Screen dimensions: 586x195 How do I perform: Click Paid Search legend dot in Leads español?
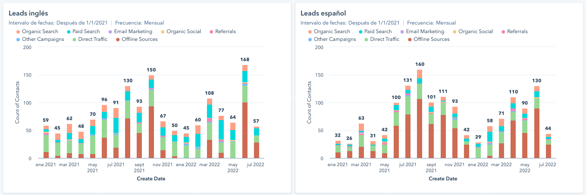(x=360, y=32)
